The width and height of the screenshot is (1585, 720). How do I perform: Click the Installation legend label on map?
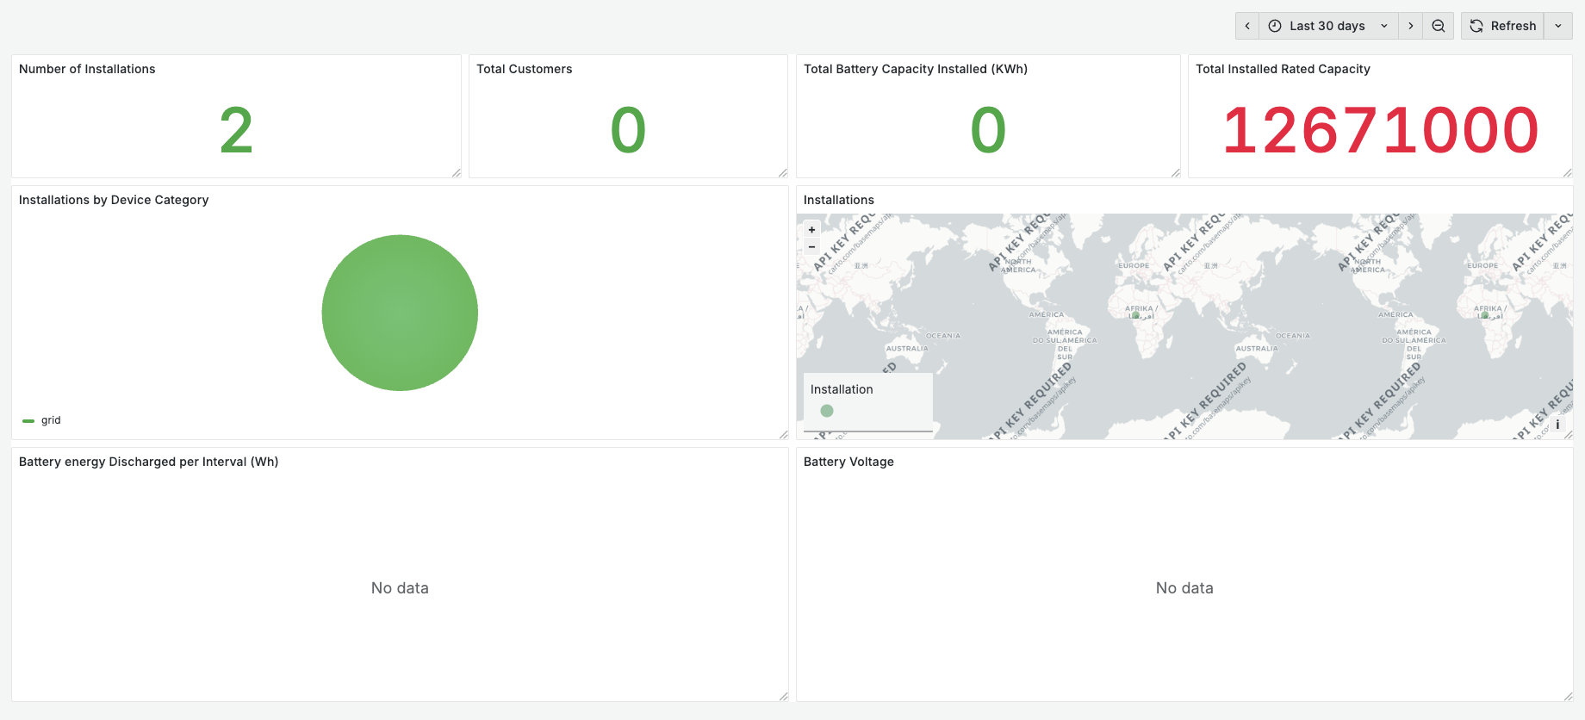coord(842,389)
